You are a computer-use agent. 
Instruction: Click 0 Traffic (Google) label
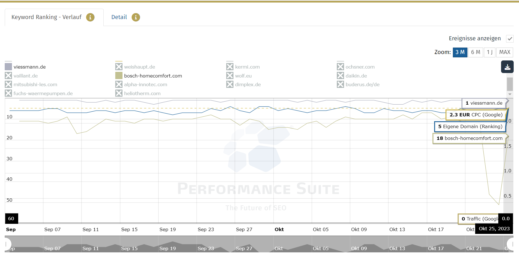tap(478, 219)
